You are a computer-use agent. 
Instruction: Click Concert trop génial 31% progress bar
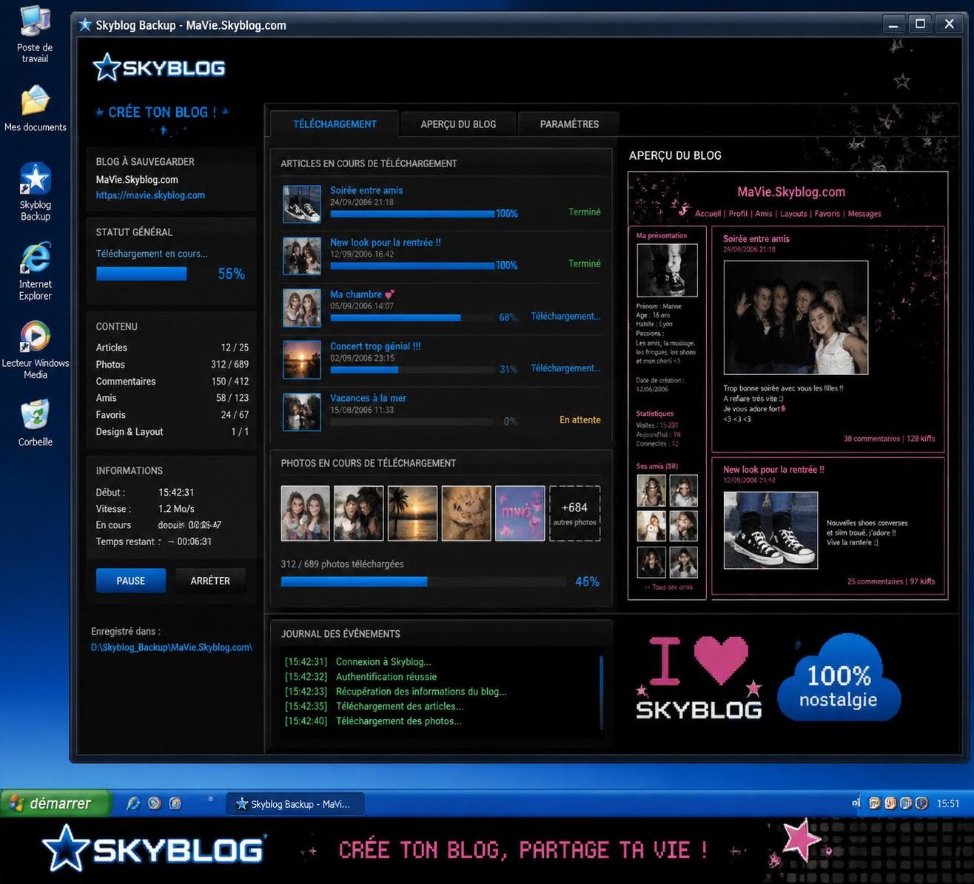coord(412,370)
